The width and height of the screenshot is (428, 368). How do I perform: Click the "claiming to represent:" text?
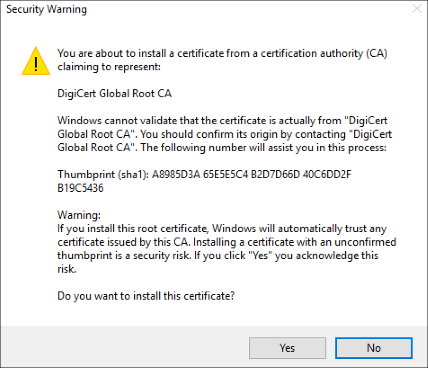108,66
